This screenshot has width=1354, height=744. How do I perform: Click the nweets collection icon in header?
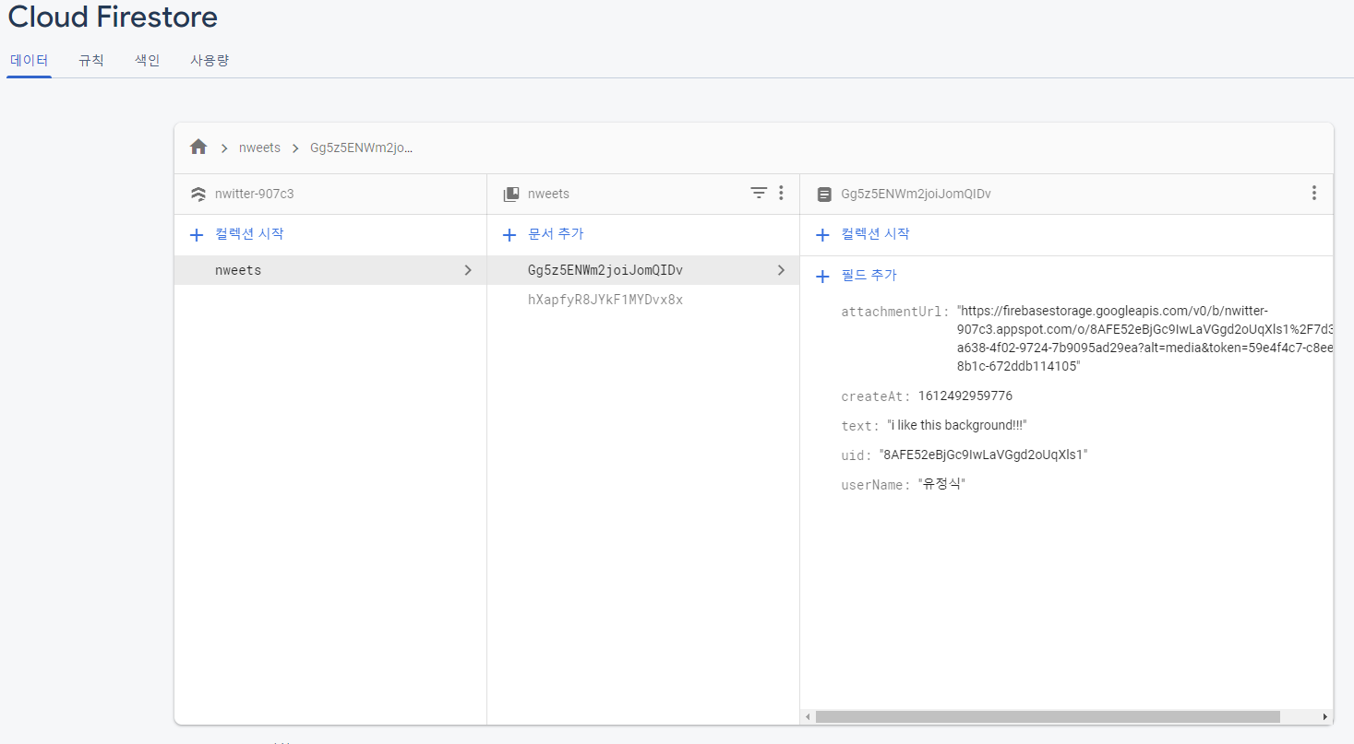point(510,195)
